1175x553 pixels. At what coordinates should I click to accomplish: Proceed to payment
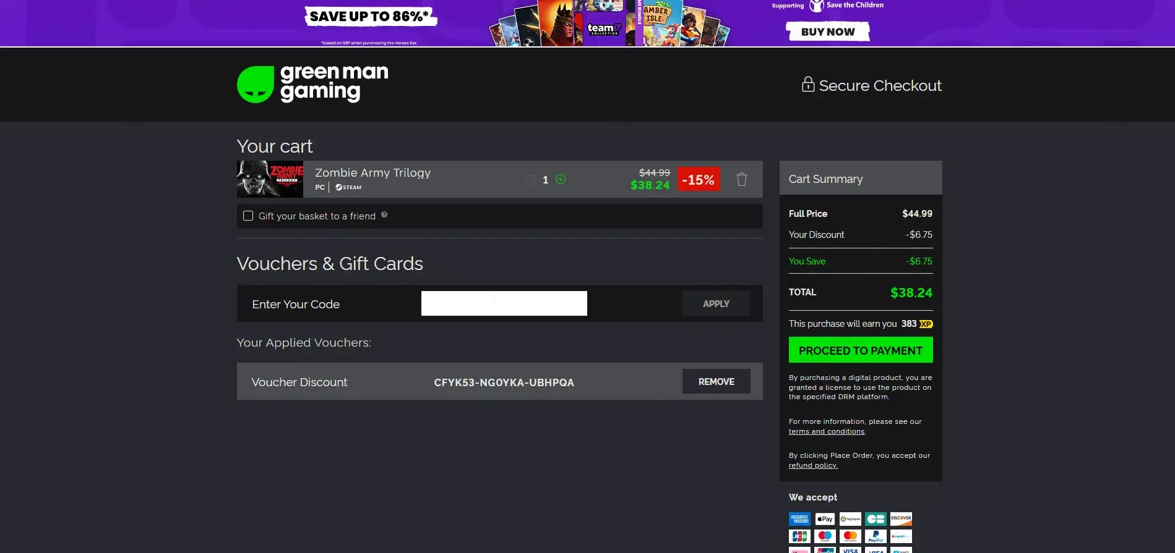[861, 350]
